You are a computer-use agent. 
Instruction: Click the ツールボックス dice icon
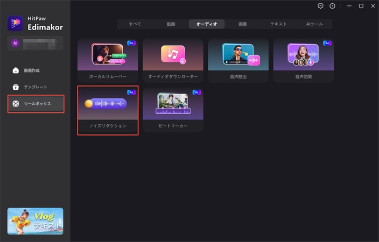[x=16, y=104]
